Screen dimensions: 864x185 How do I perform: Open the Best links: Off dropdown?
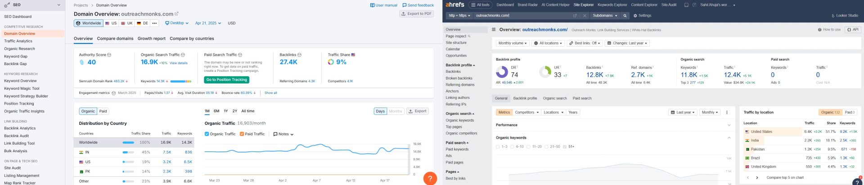click(x=585, y=44)
